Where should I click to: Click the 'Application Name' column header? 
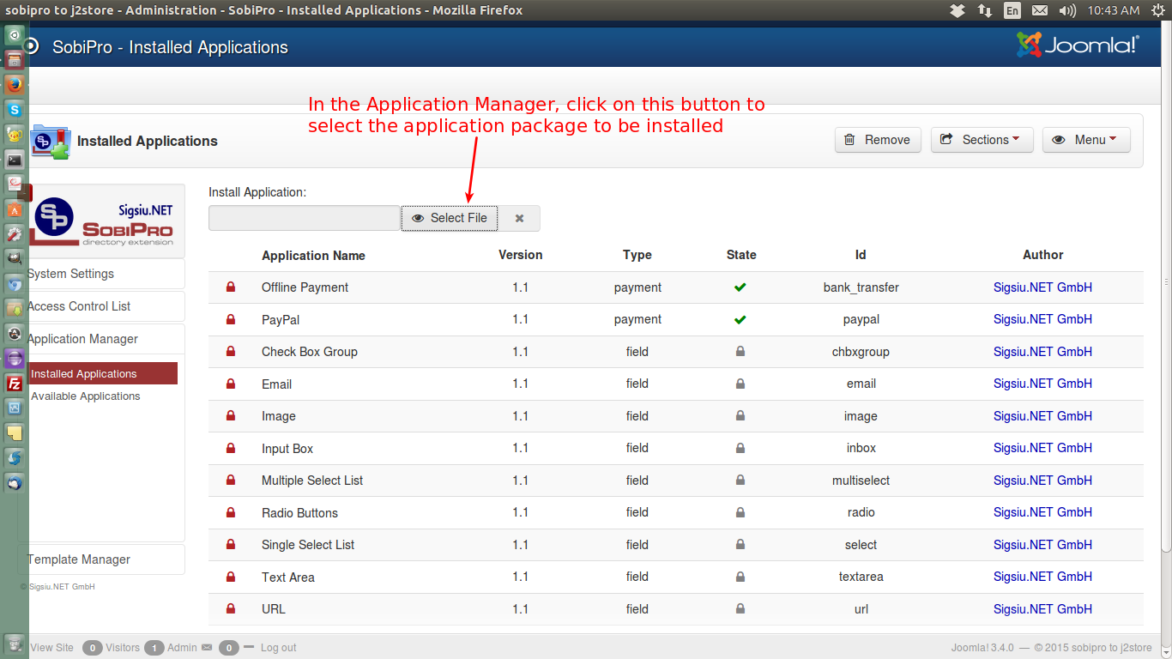click(x=313, y=255)
